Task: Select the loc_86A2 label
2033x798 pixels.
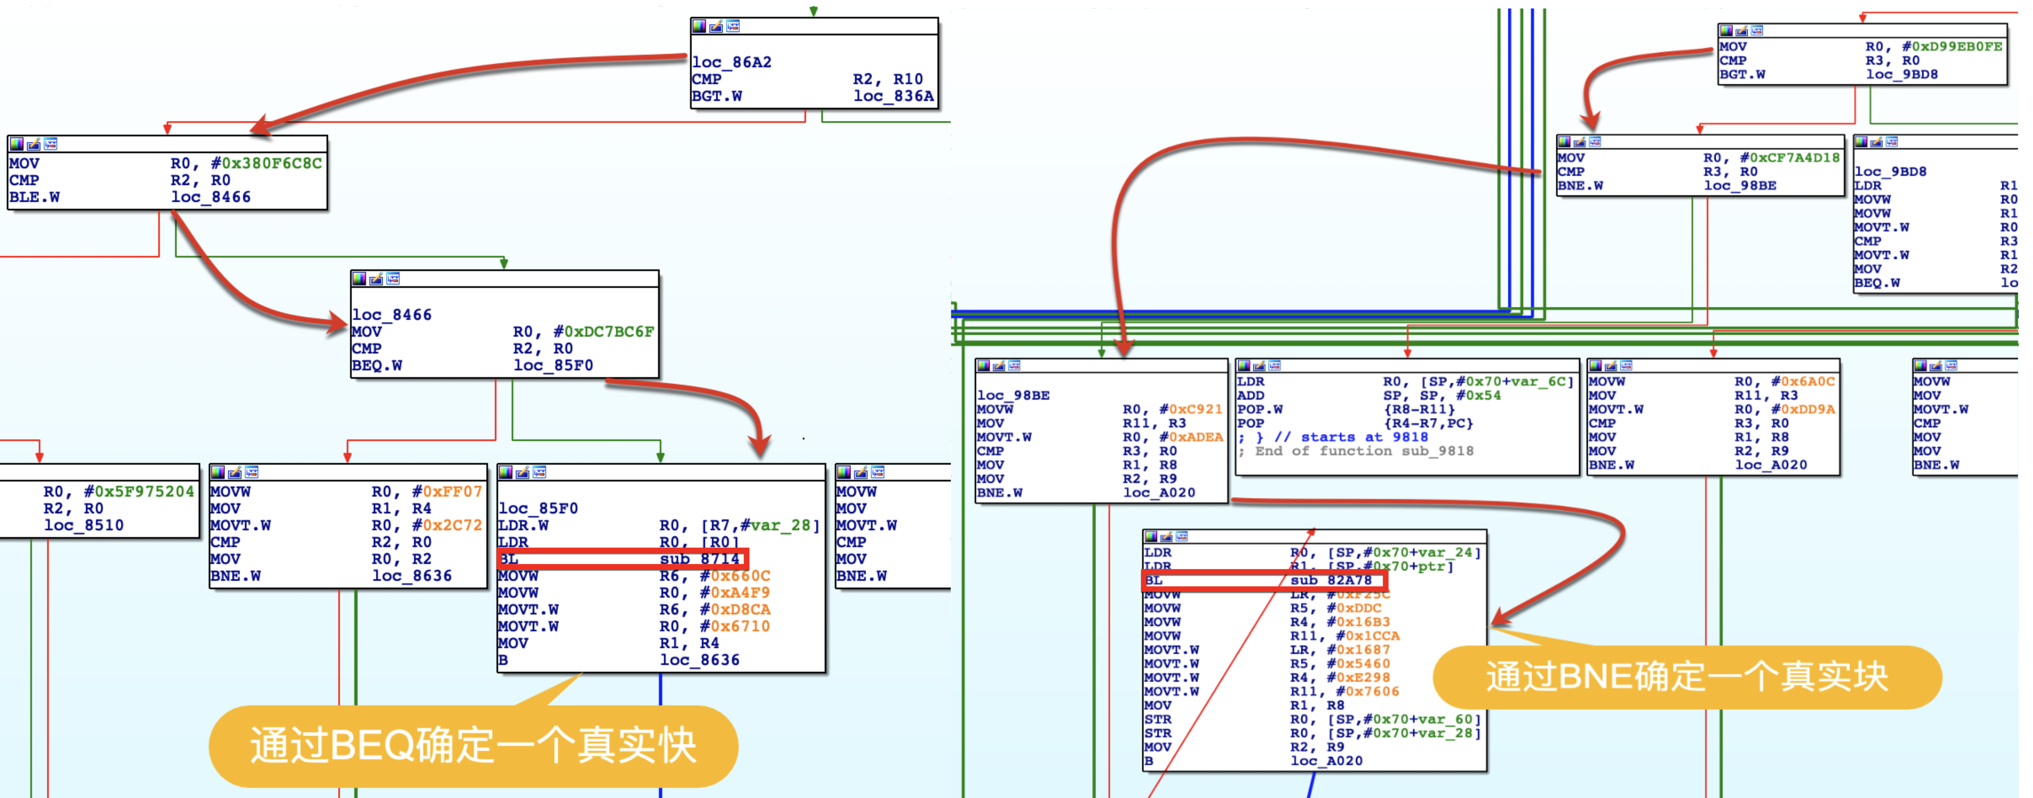Action: click(732, 62)
